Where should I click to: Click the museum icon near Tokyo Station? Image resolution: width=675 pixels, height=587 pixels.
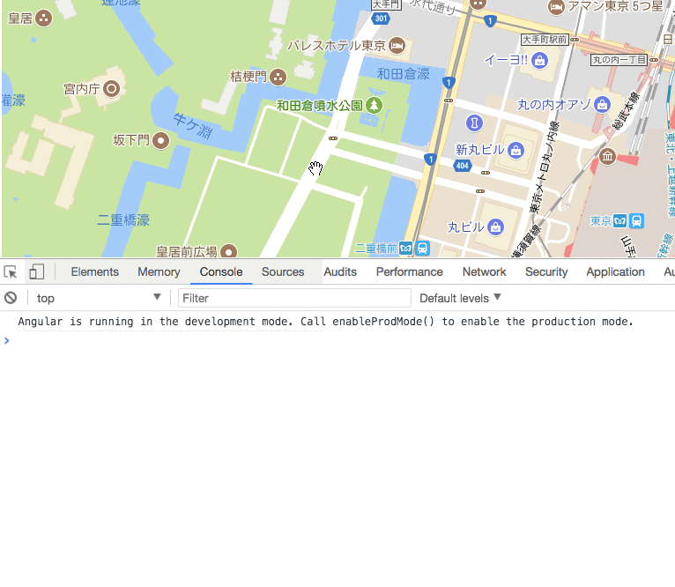click(x=607, y=156)
